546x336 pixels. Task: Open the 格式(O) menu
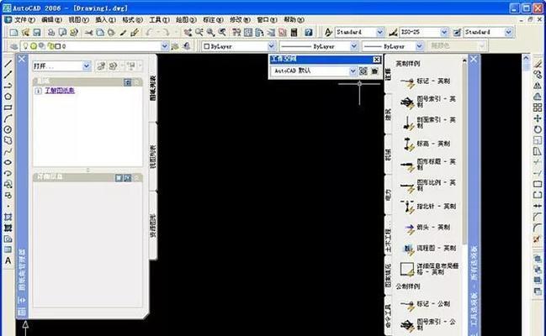pyautogui.click(x=132, y=20)
